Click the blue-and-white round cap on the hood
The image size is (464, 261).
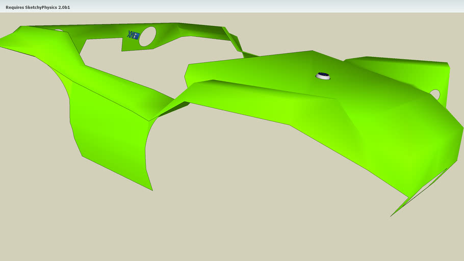[x=323, y=76]
